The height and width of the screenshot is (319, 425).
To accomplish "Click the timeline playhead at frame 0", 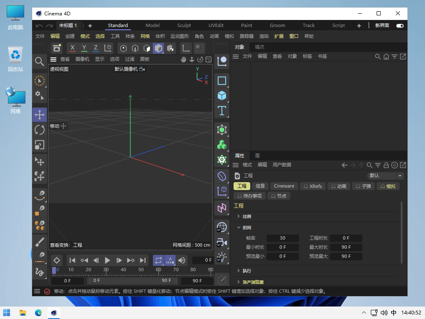I will pos(54,270).
